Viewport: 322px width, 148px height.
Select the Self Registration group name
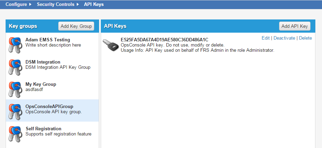point(44,129)
